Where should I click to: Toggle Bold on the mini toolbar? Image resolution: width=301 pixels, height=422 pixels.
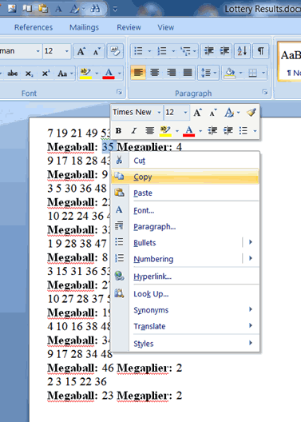(x=118, y=131)
